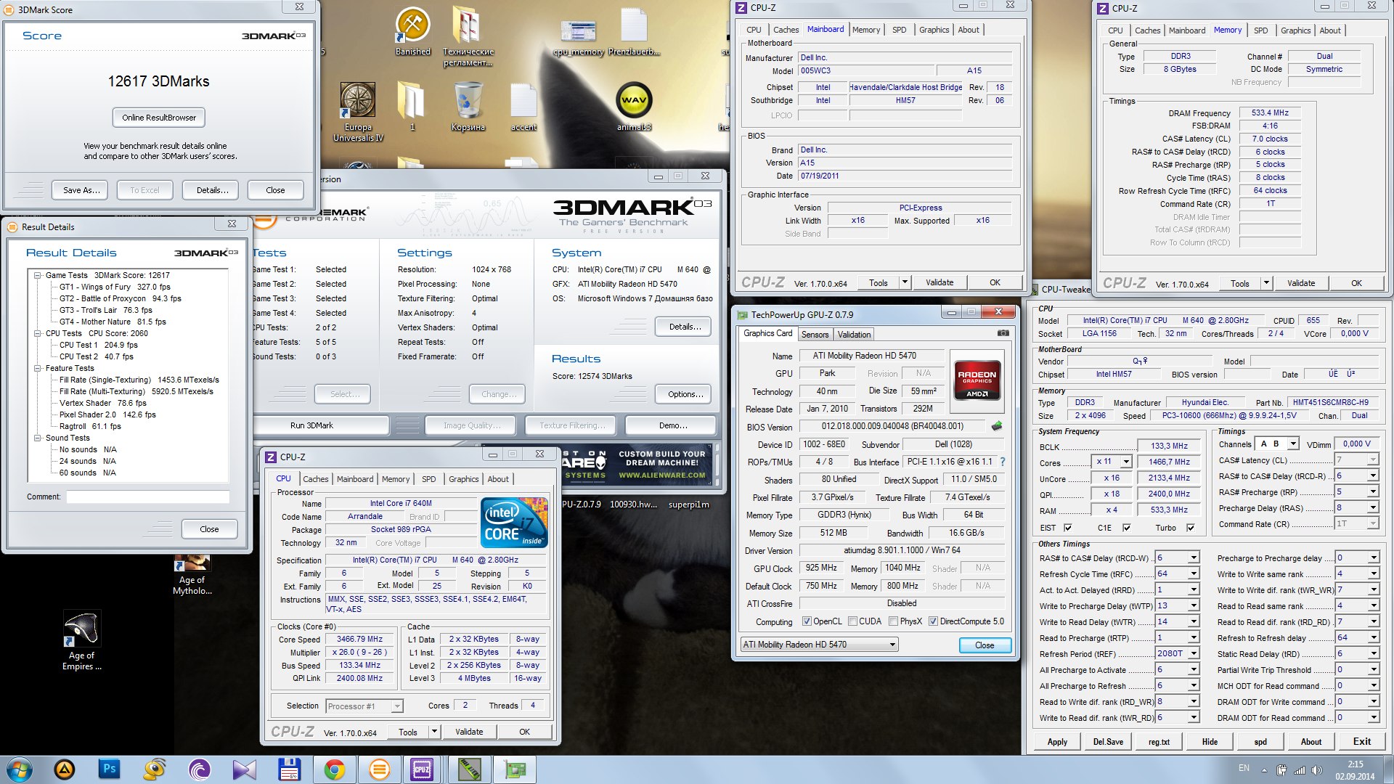Open the Cores multiplier dropdown in CPU-Tweaker
This screenshot has height=784, width=1394.
tap(1126, 462)
